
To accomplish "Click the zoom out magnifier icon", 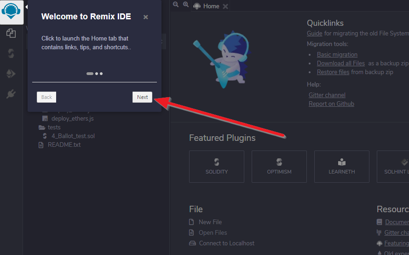I will point(176,5).
